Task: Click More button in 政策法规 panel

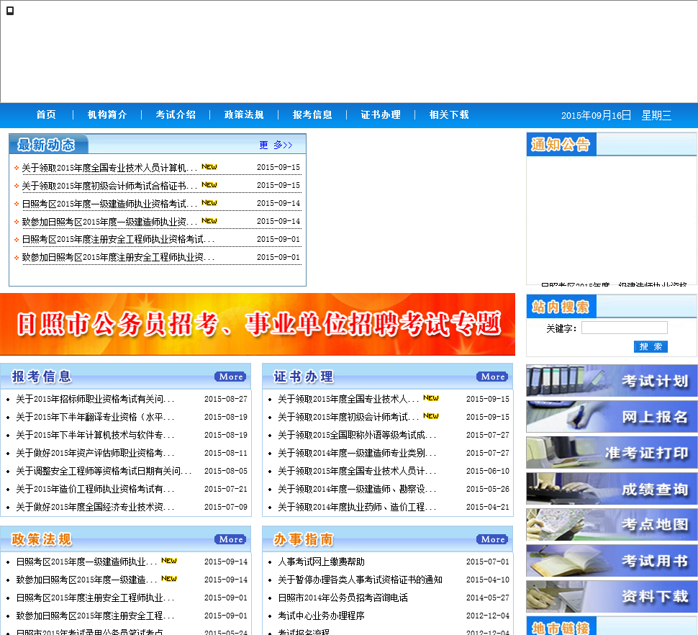Action: (x=230, y=539)
